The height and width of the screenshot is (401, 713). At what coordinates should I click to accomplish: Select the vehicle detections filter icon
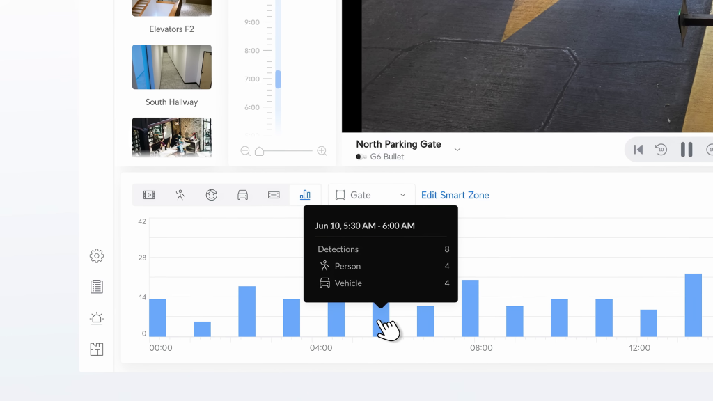coord(243,195)
